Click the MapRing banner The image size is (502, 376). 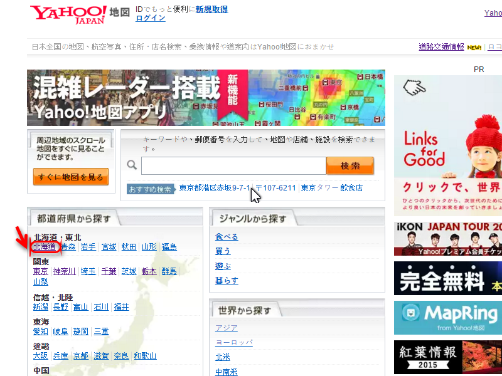click(448, 318)
